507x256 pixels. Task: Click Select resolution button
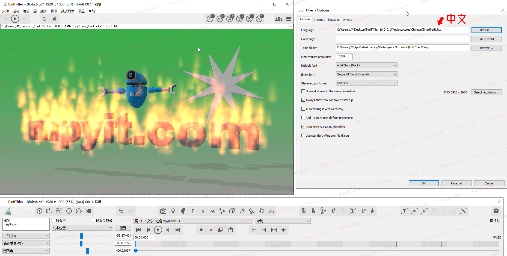tap(487, 92)
